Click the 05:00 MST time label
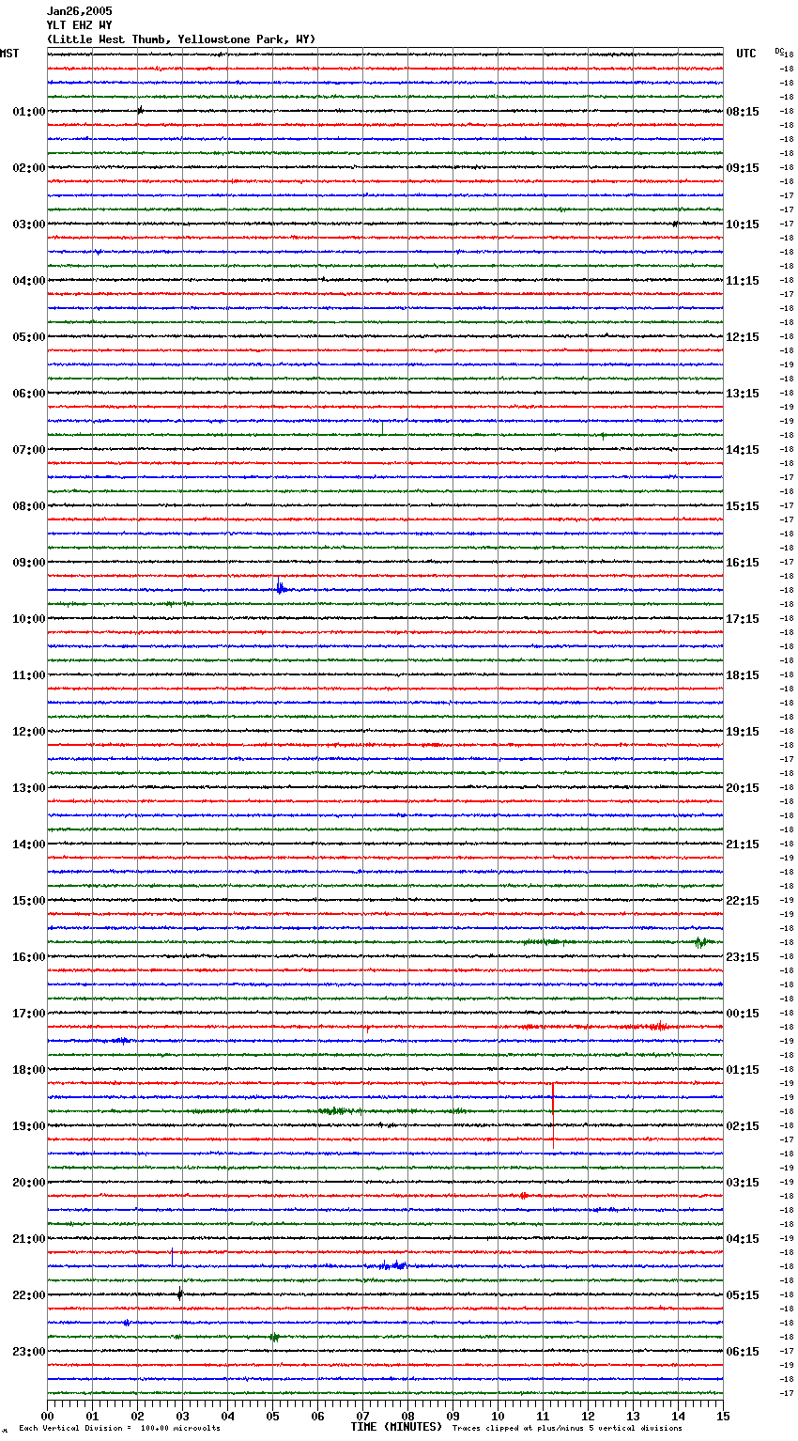Image resolution: width=798 pixels, height=1441 pixels. pyautogui.click(x=29, y=337)
